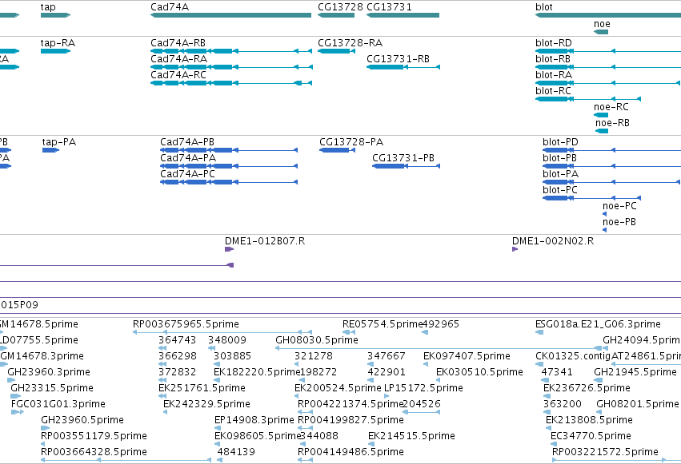Click EST RE05754.5prime

[383, 324]
